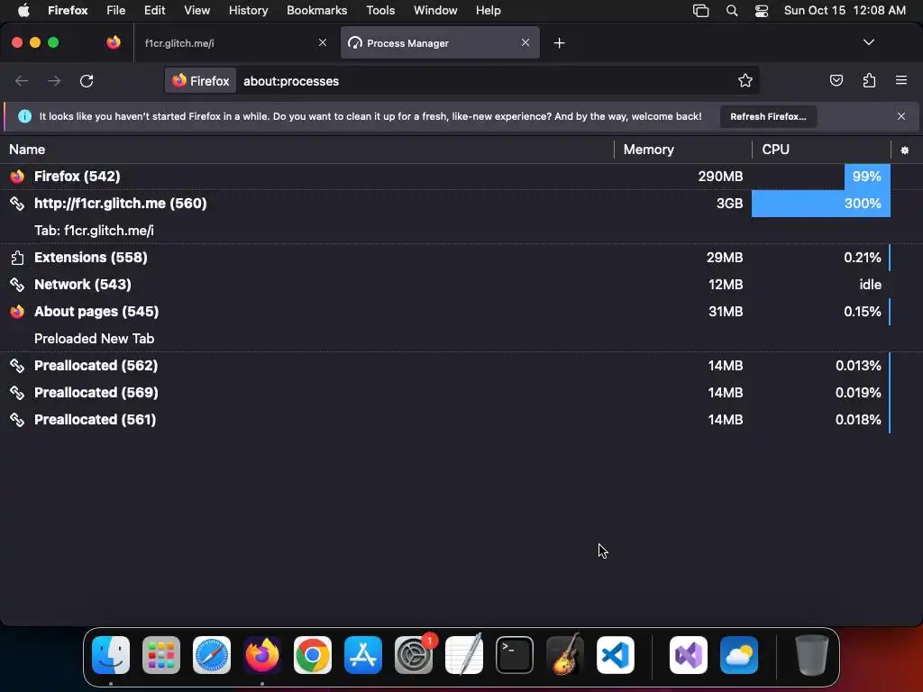Click the column settings gear icon
The height and width of the screenshot is (692, 923).
point(905,150)
